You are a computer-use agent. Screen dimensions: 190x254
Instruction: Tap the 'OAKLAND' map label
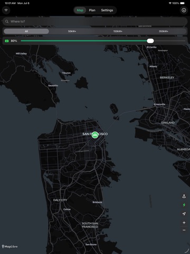168,123
